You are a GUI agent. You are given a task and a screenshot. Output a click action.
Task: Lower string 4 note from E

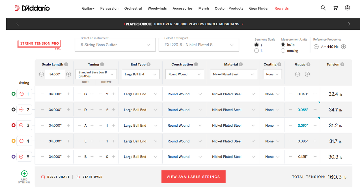click(x=79, y=141)
